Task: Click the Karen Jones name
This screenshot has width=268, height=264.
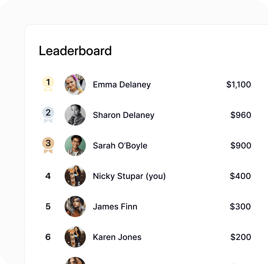Action: coord(117,237)
